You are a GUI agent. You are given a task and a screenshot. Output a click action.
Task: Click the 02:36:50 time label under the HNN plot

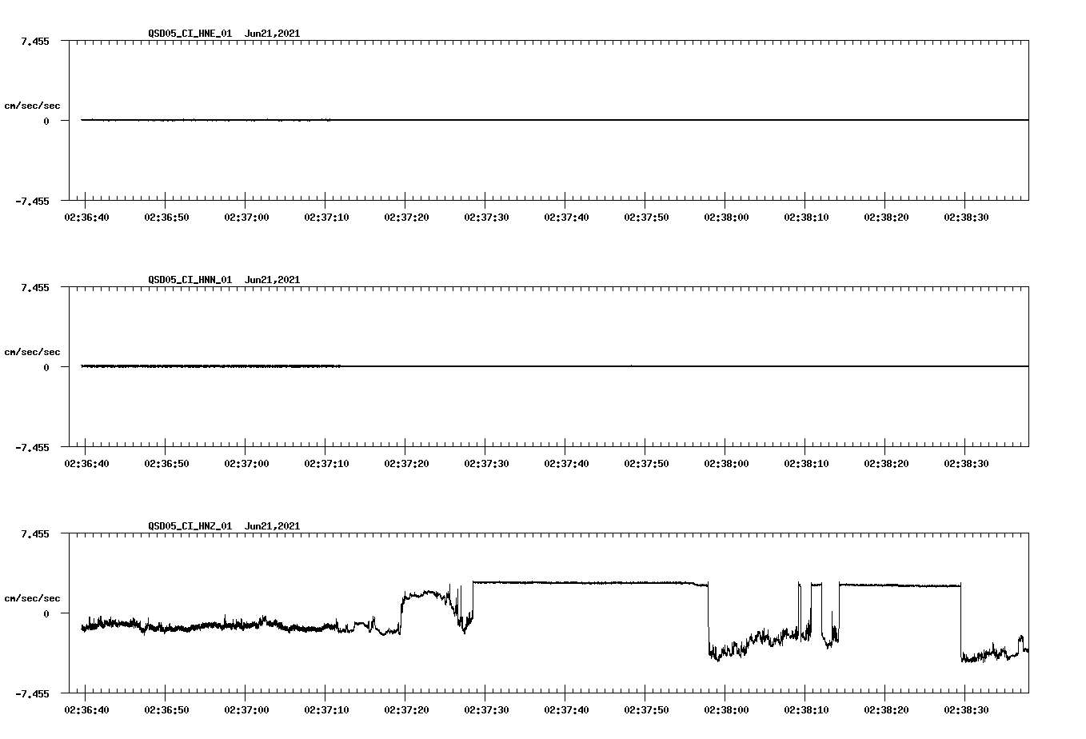pos(166,464)
